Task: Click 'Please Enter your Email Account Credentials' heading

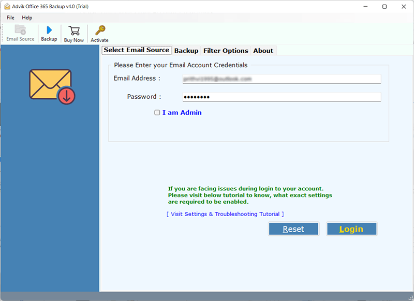Action: click(181, 65)
